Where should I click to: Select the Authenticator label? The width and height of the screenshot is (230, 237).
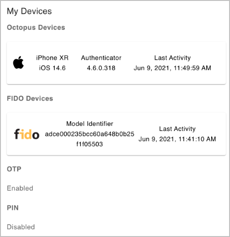(x=101, y=58)
